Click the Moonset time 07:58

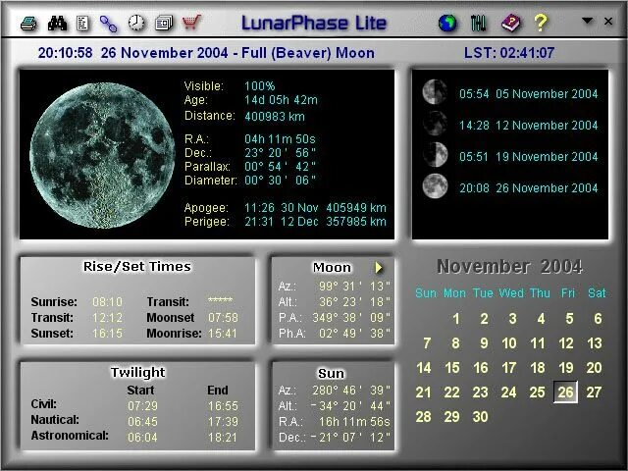223,318
